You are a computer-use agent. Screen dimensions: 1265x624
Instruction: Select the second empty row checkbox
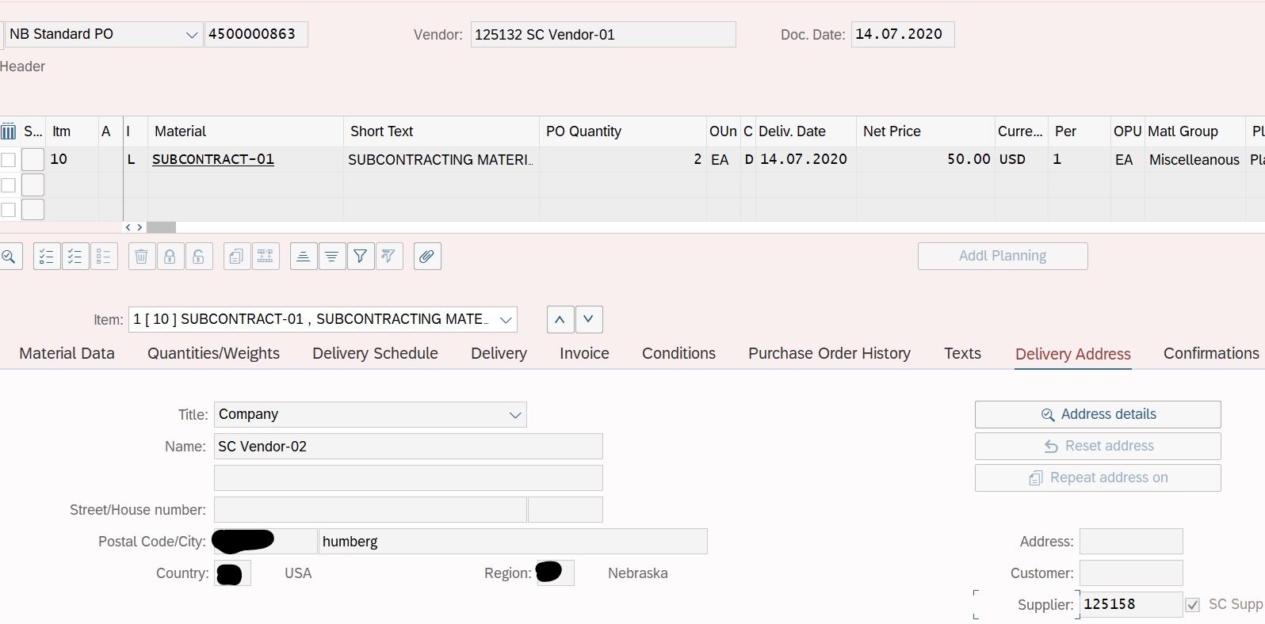tap(9, 210)
